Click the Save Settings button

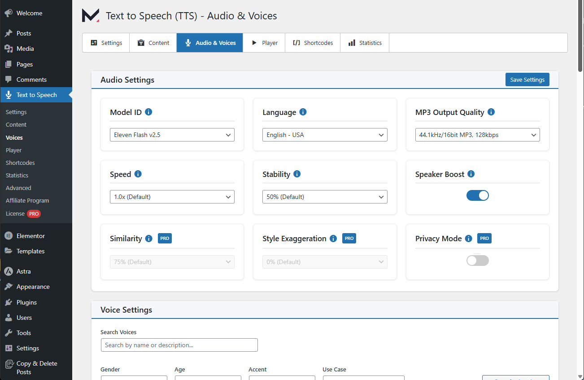527,80
